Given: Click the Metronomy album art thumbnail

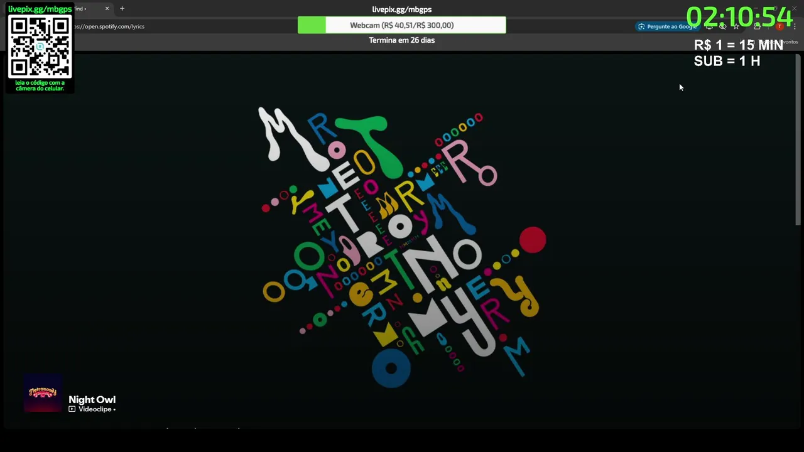Looking at the screenshot, I should tap(43, 393).
